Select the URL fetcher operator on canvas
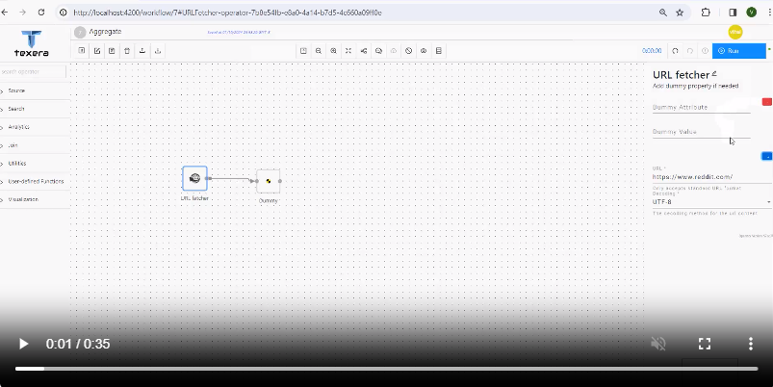The image size is (773, 387). click(194, 178)
